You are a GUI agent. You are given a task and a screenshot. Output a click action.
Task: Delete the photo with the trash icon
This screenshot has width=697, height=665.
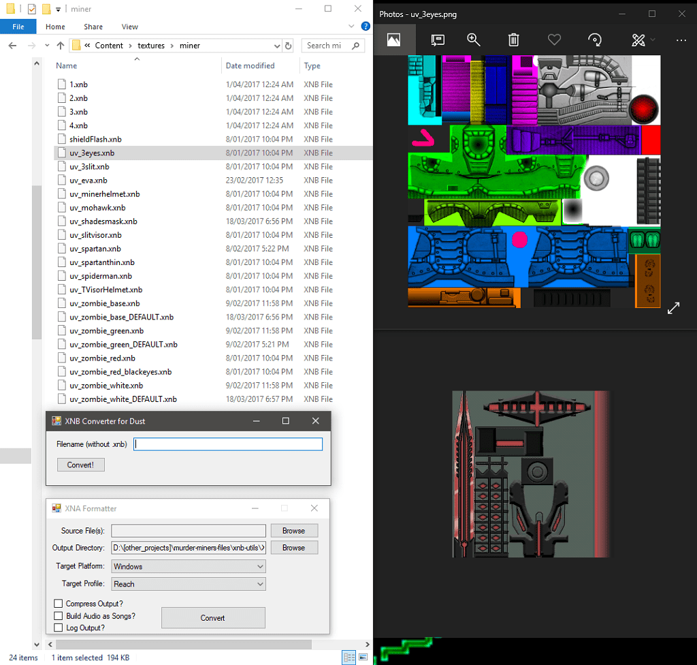pyautogui.click(x=513, y=40)
